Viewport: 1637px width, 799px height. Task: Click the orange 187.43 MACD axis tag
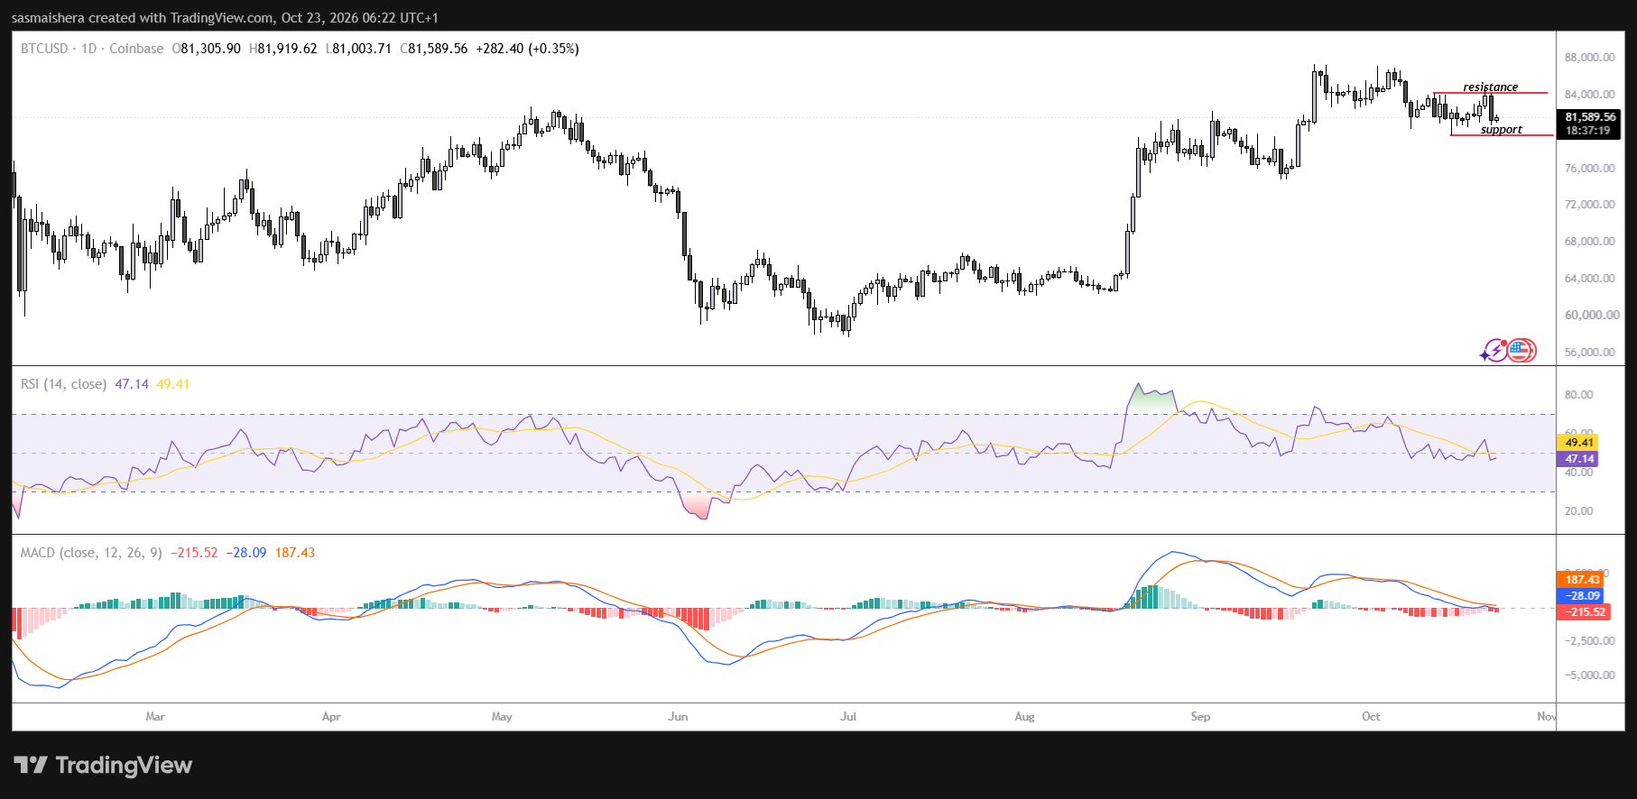(1582, 580)
